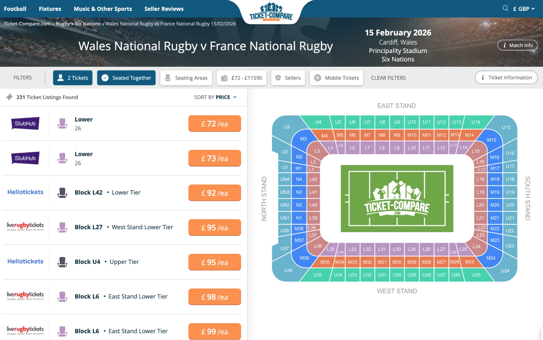
Task: Open the Sellers filter options
Action: pyautogui.click(x=288, y=78)
